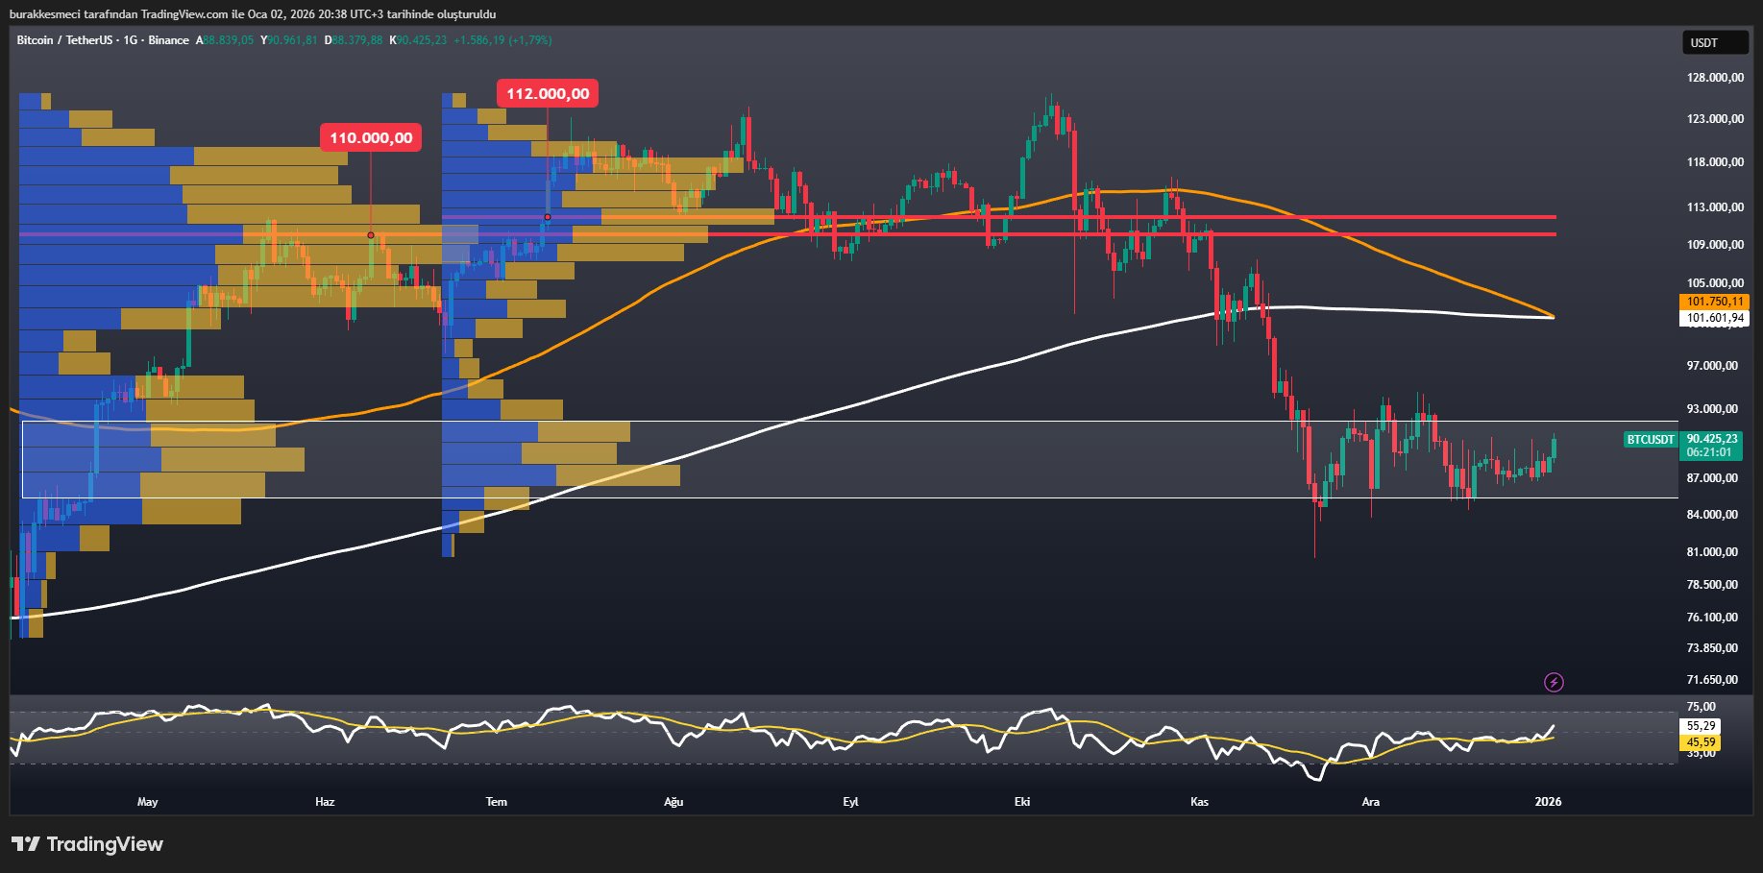1763x873 pixels.
Task: Click the orange 101.750,11 moving average label
Action: point(1714,302)
